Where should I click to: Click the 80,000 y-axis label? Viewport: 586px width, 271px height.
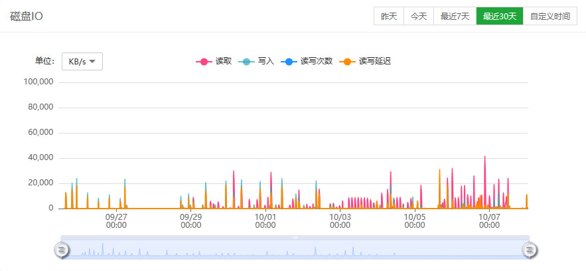coord(40,108)
